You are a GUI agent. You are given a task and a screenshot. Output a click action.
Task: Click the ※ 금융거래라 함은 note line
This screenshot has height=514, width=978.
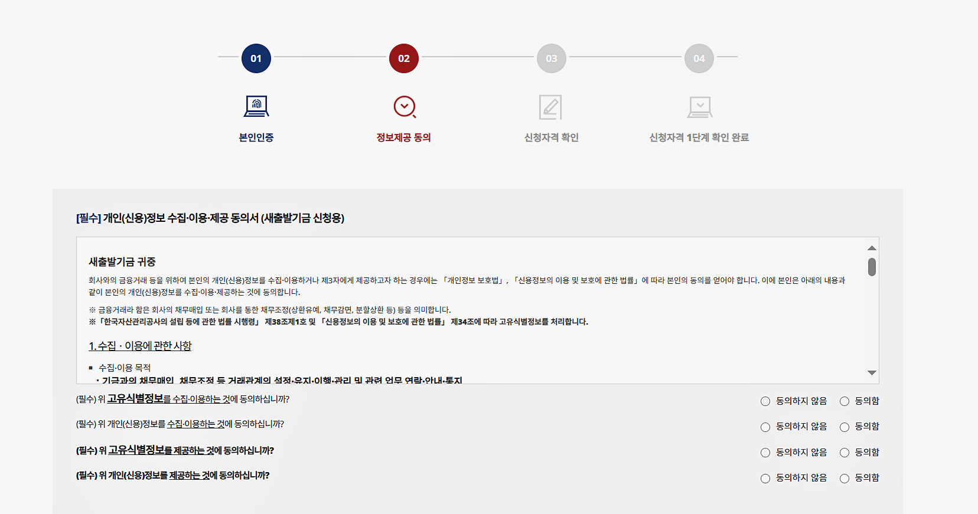[270, 310]
